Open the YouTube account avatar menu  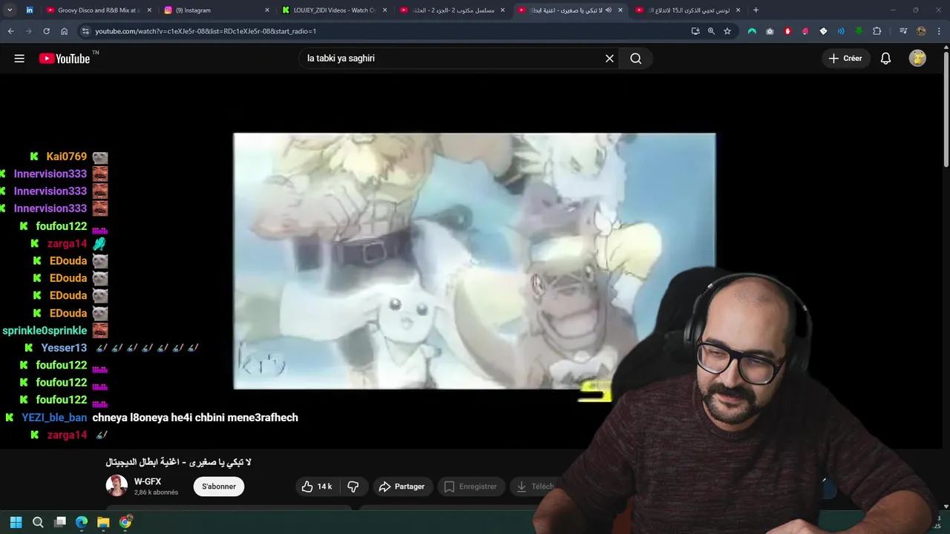pyautogui.click(x=917, y=59)
